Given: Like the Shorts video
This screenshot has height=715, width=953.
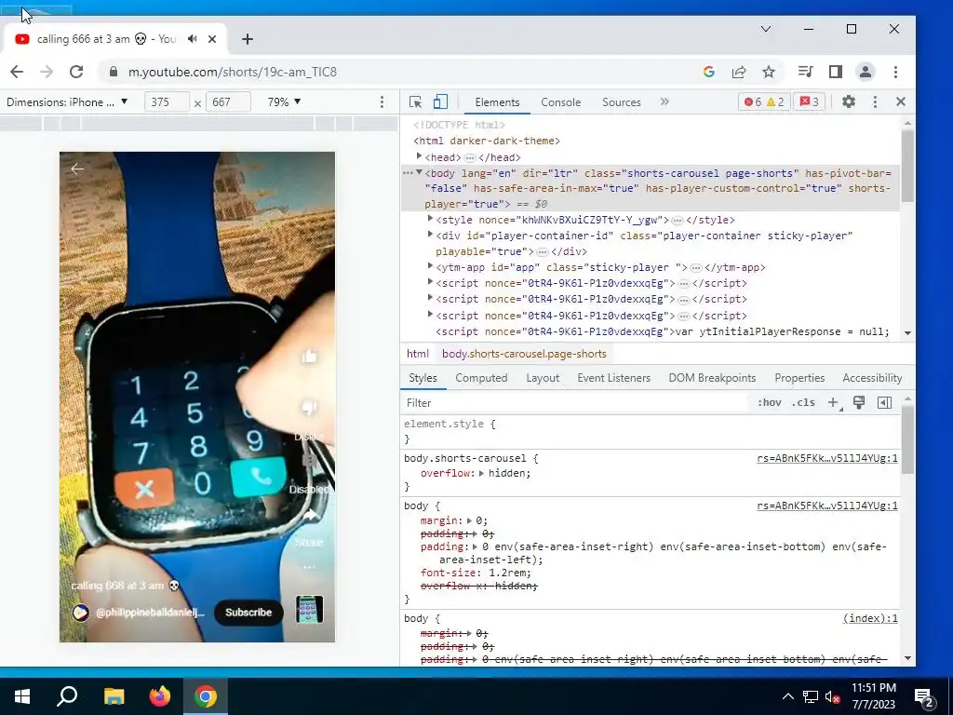Looking at the screenshot, I should (x=309, y=357).
